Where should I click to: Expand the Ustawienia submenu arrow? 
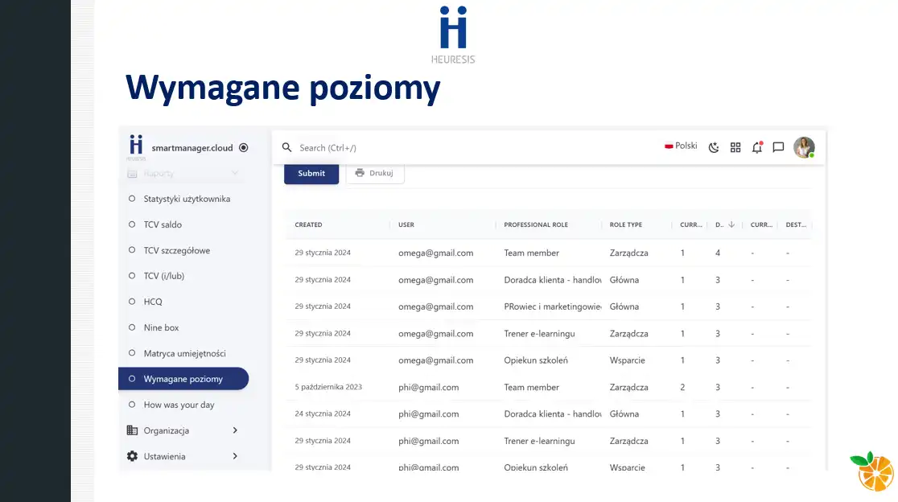235,456
